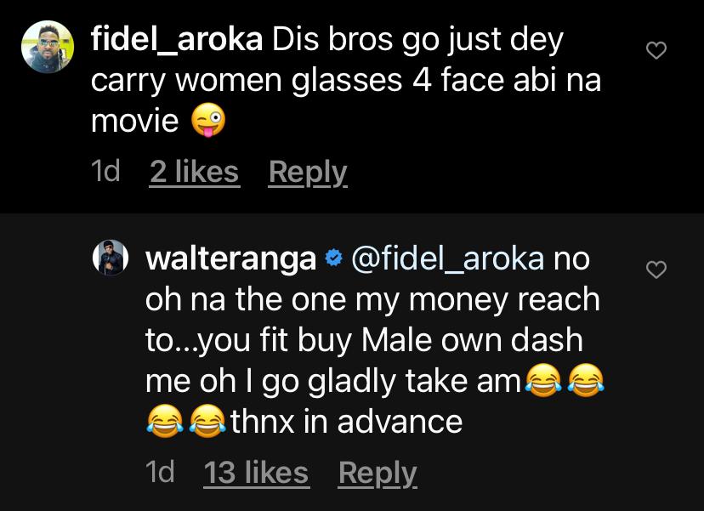Click the laughing emoji right before "thnx"
The image size is (704, 511).
coord(209,423)
